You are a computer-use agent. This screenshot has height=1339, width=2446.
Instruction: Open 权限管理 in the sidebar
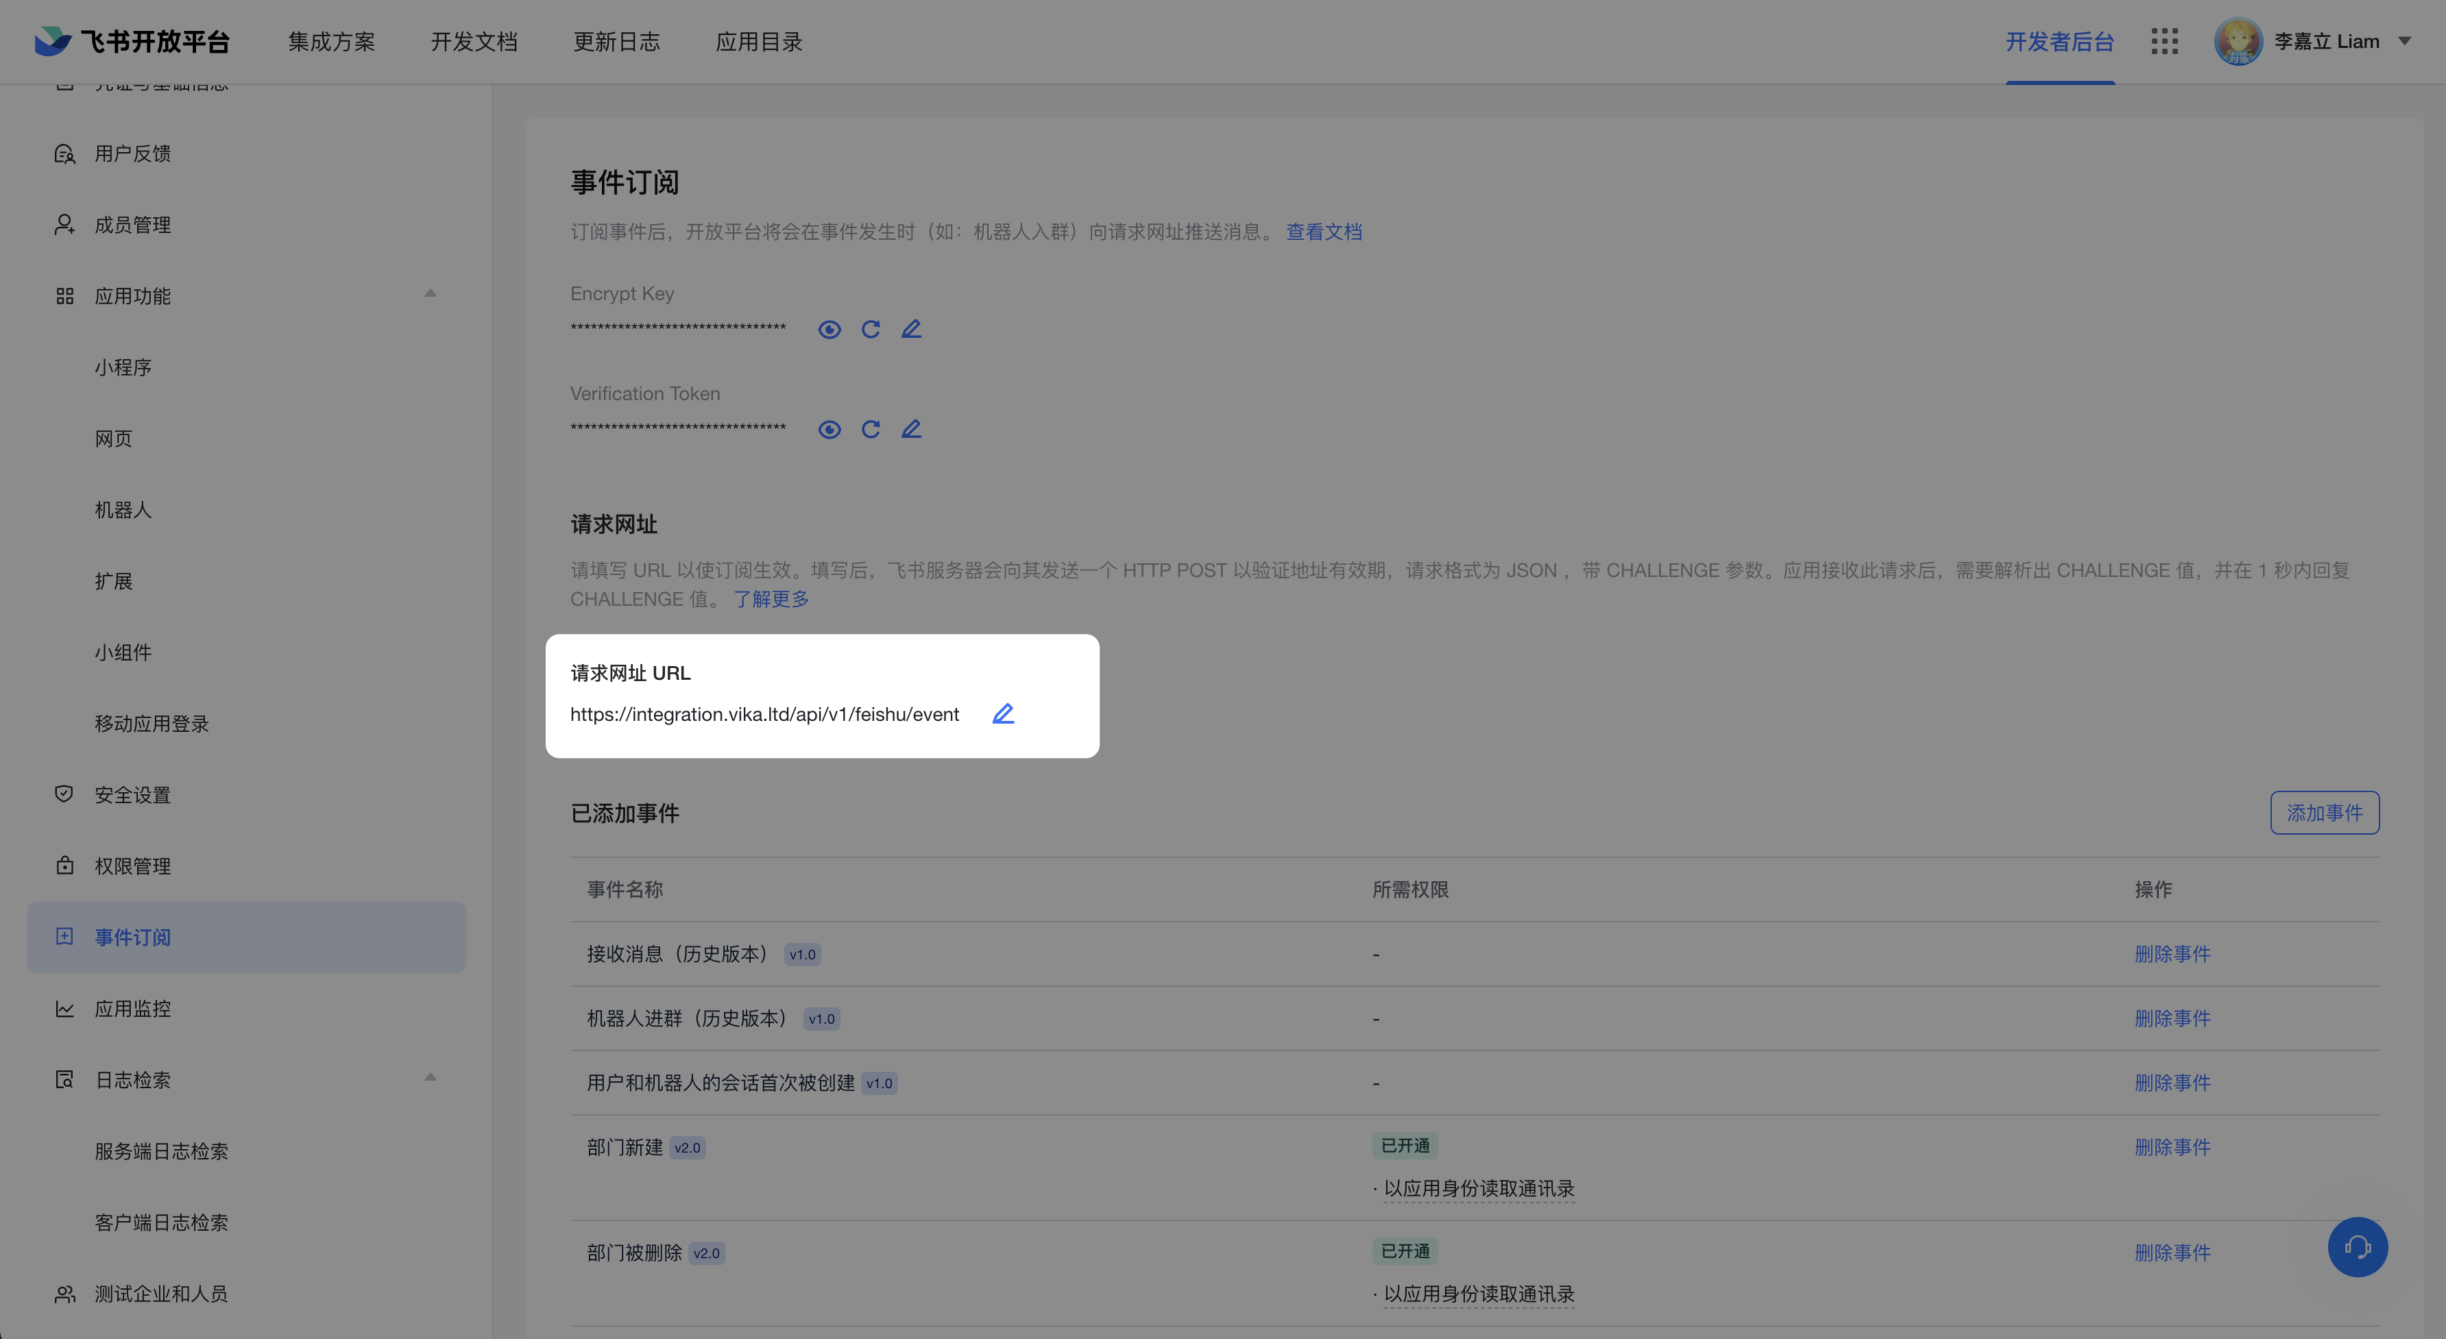pyautogui.click(x=132, y=865)
